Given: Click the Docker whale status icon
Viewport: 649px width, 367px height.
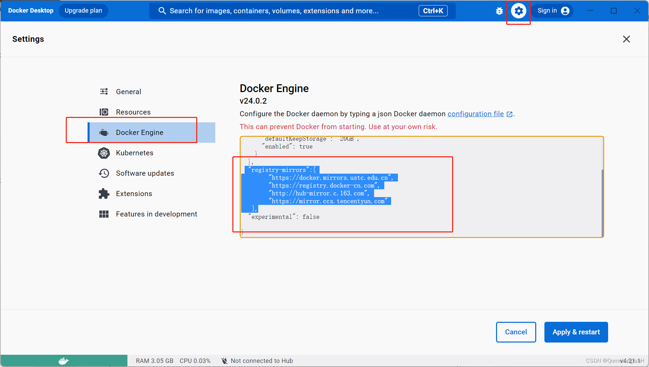Looking at the screenshot, I should coord(64,361).
